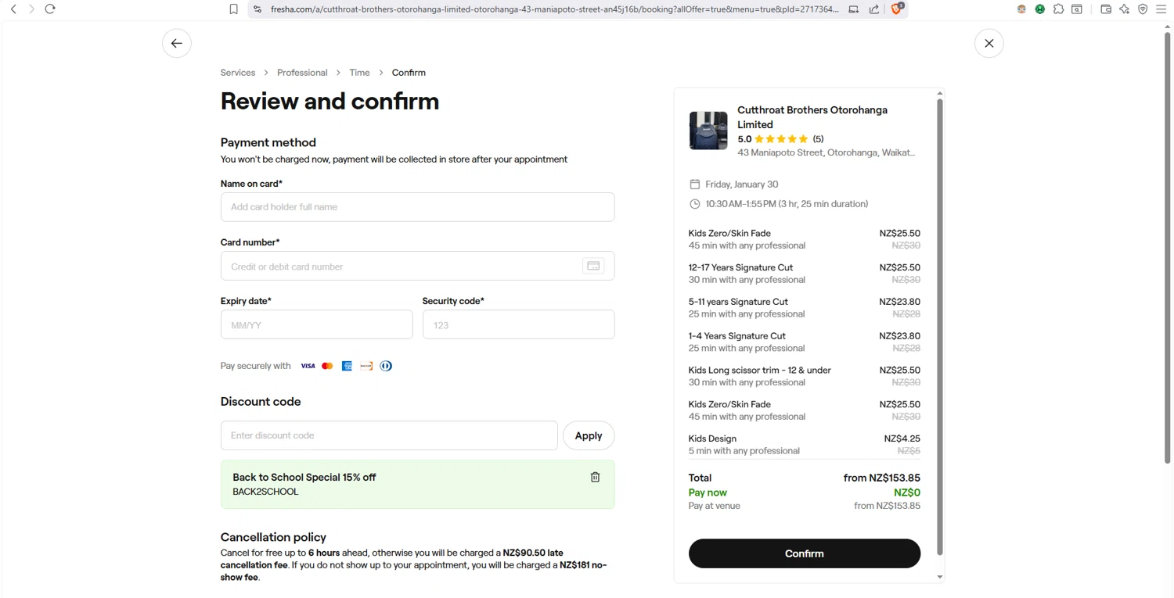Go to Time breadcrumb
1174x598 pixels.
[359, 73]
